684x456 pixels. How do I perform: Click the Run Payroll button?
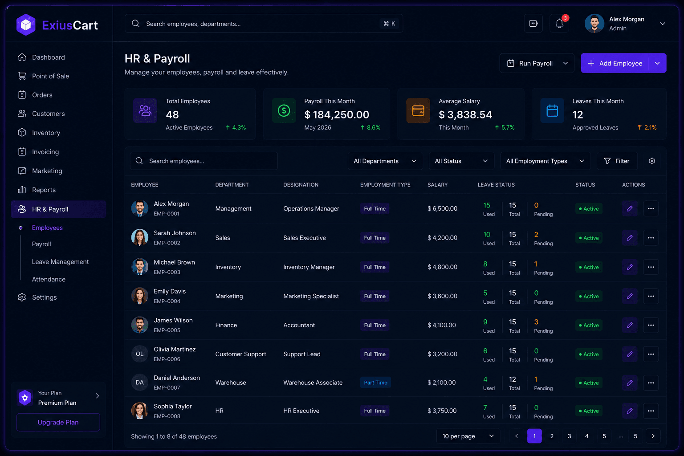point(537,63)
